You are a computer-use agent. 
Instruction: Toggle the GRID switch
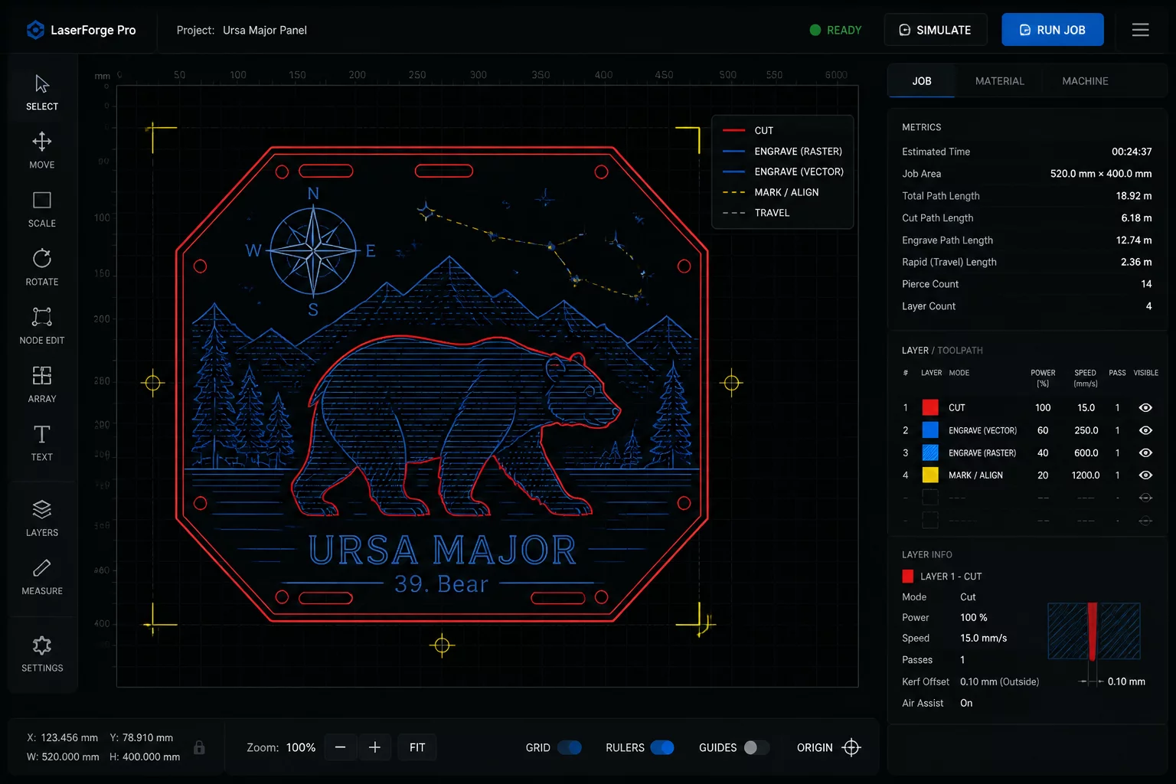coord(570,747)
